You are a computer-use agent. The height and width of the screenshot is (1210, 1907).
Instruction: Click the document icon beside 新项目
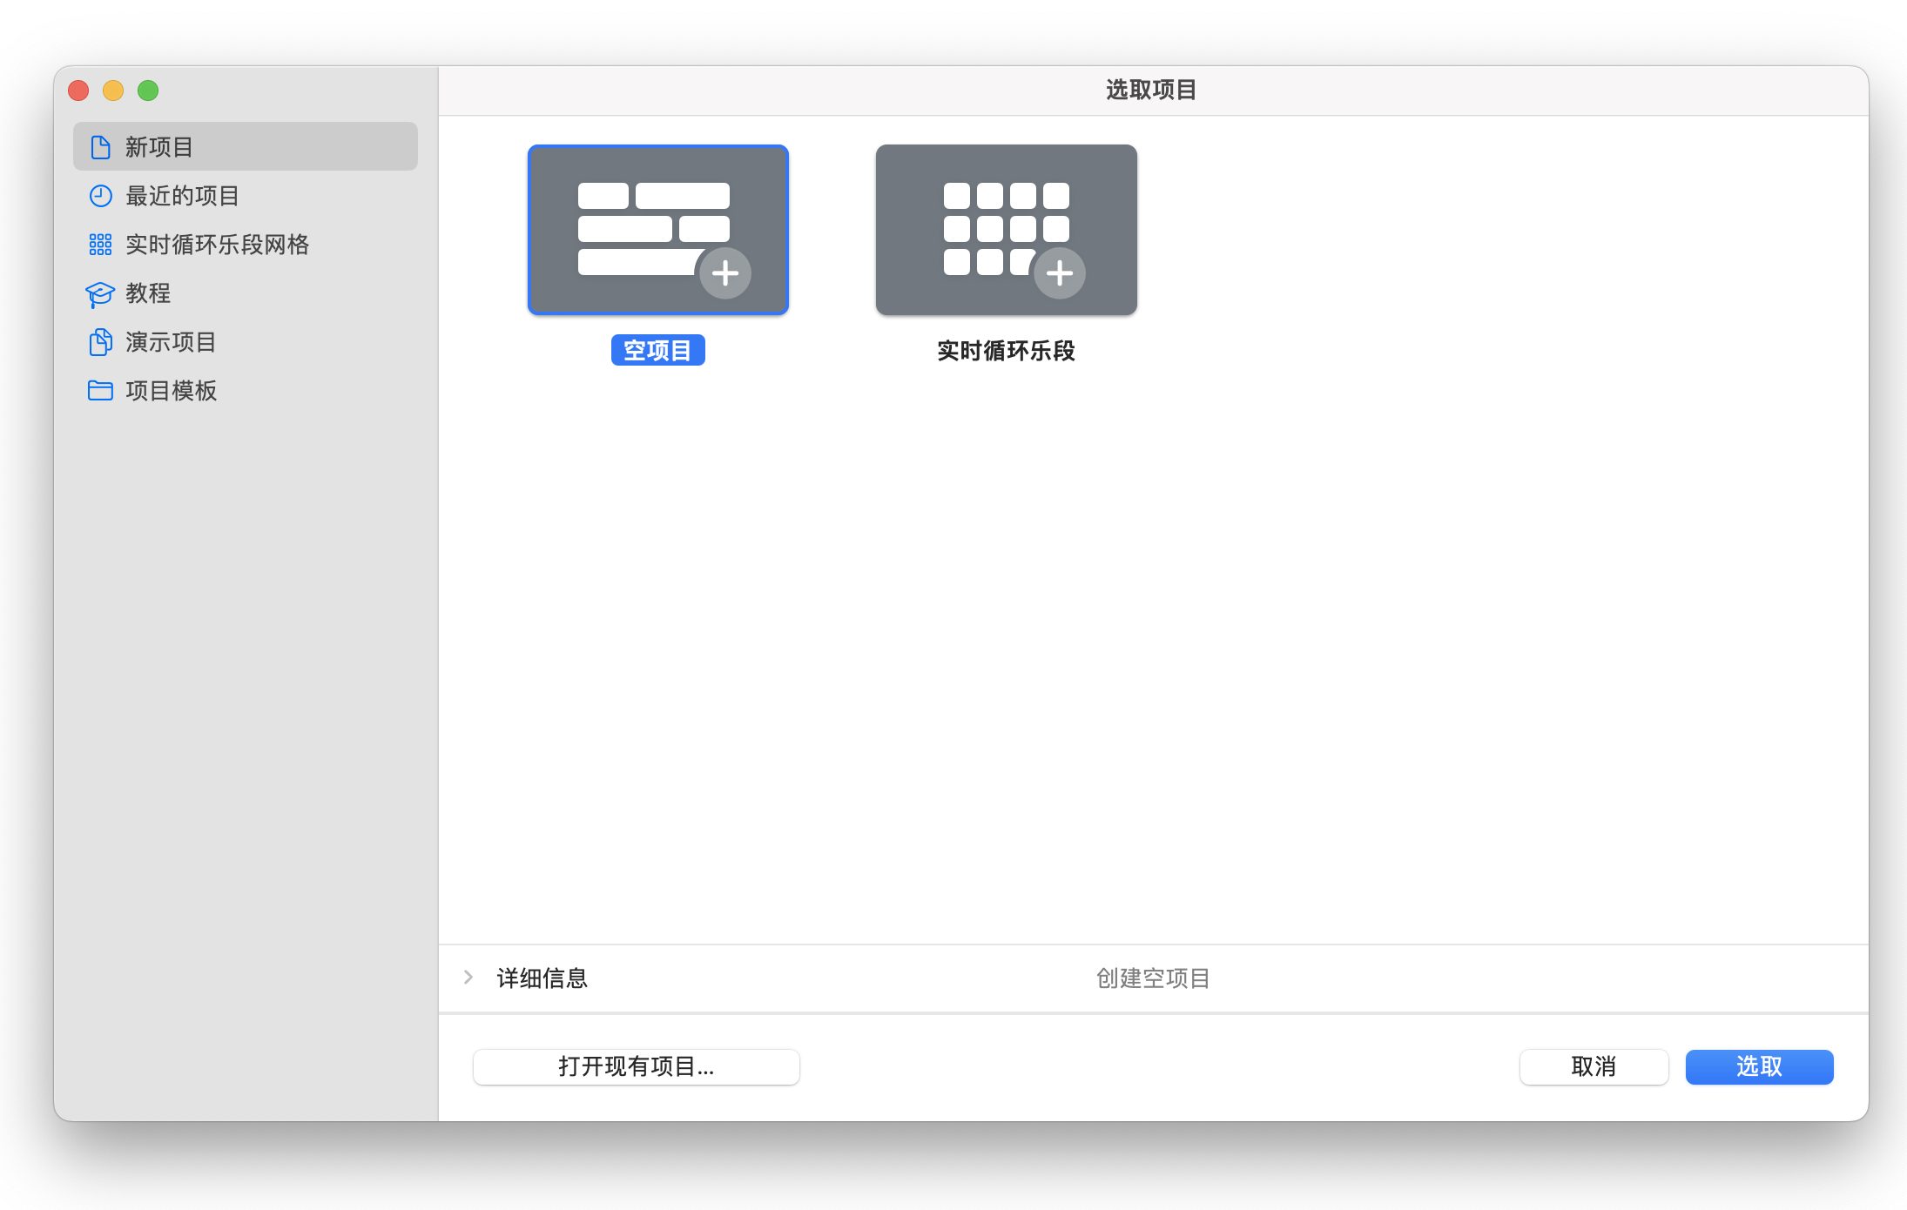(100, 147)
